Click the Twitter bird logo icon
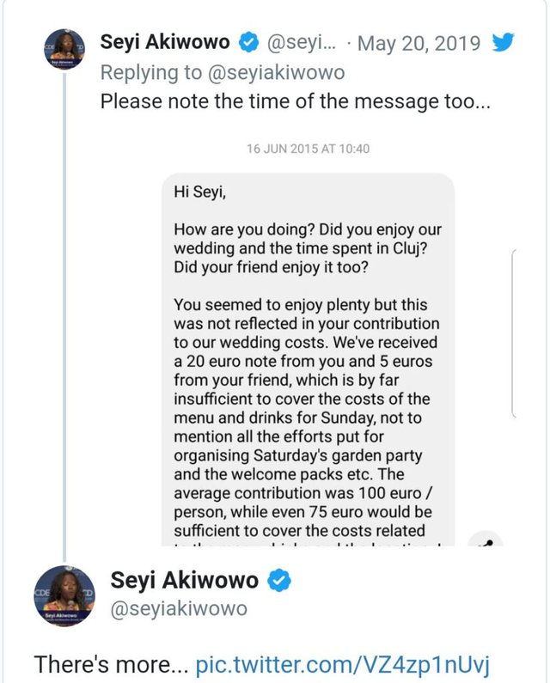 pyautogui.click(x=503, y=42)
